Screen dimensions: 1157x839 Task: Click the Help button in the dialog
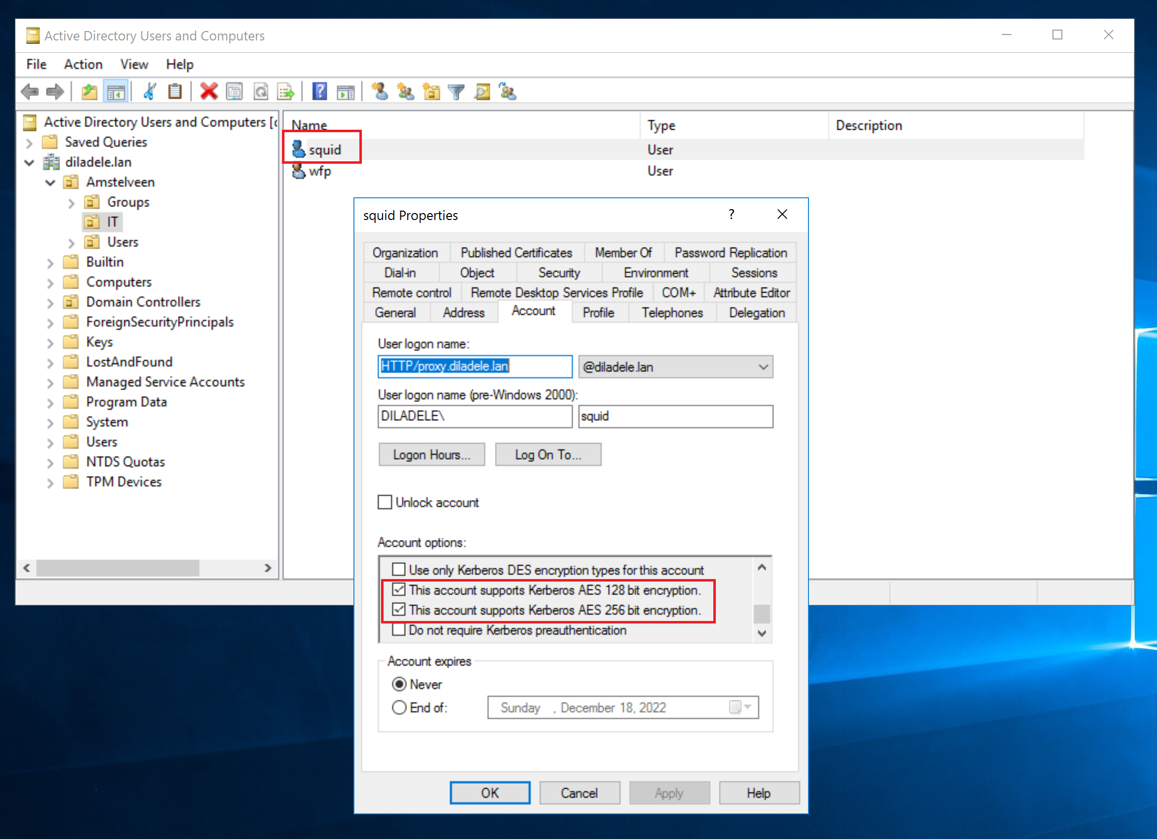pos(759,793)
